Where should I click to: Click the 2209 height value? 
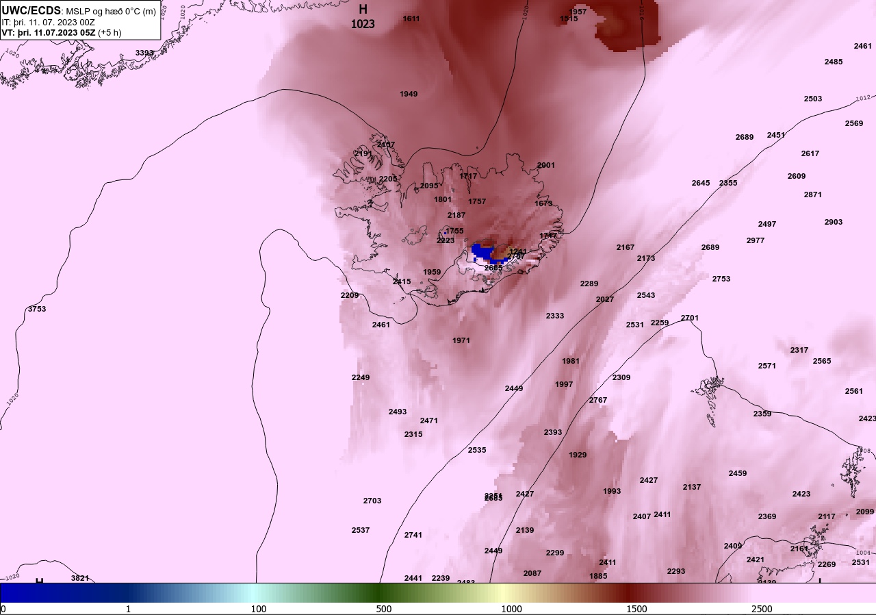(x=350, y=295)
